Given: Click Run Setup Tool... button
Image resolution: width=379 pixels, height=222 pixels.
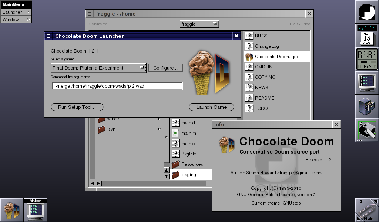Looking at the screenshot, I should (x=77, y=107).
